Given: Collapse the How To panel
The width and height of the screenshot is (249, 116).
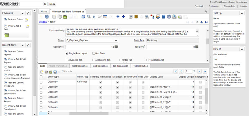Looking at the screenshot, I should coord(242,49).
